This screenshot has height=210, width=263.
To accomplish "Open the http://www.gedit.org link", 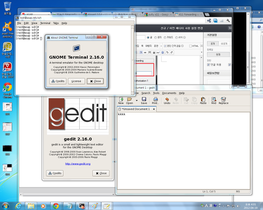I will 78,164.
